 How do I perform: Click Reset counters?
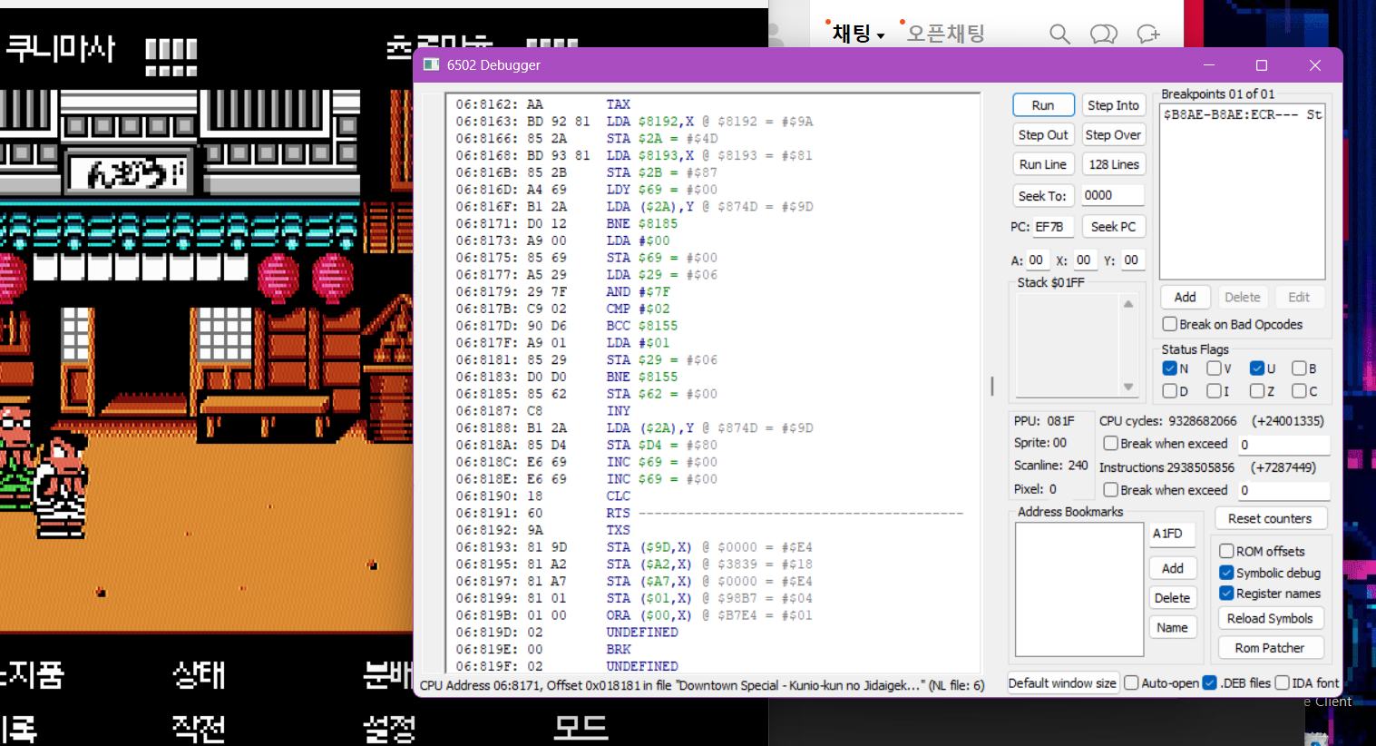click(x=1270, y=518)
